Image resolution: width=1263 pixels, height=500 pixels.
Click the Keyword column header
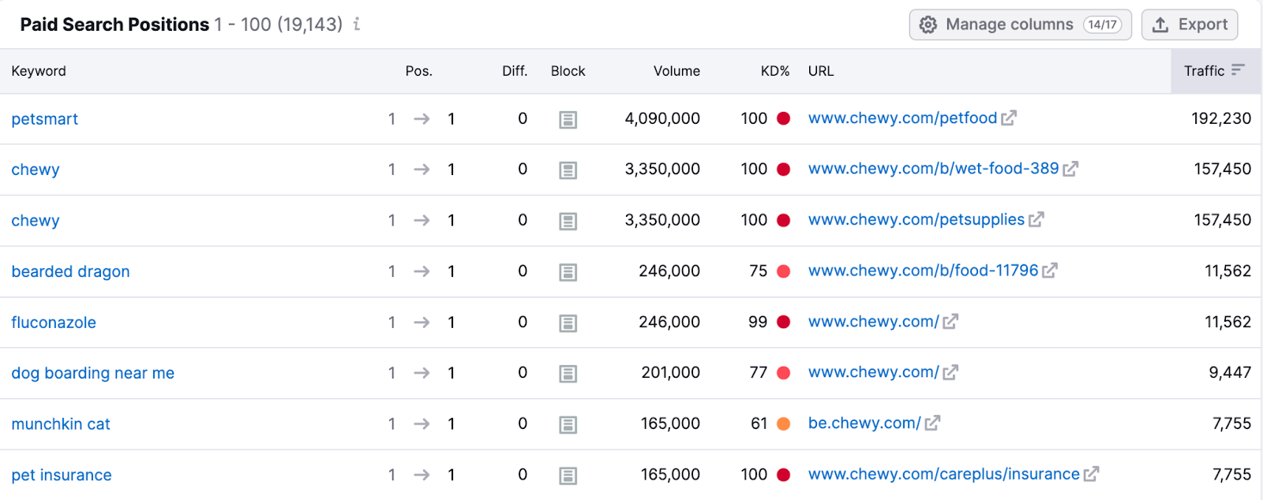pyautogui.click(x=39, y=71)
